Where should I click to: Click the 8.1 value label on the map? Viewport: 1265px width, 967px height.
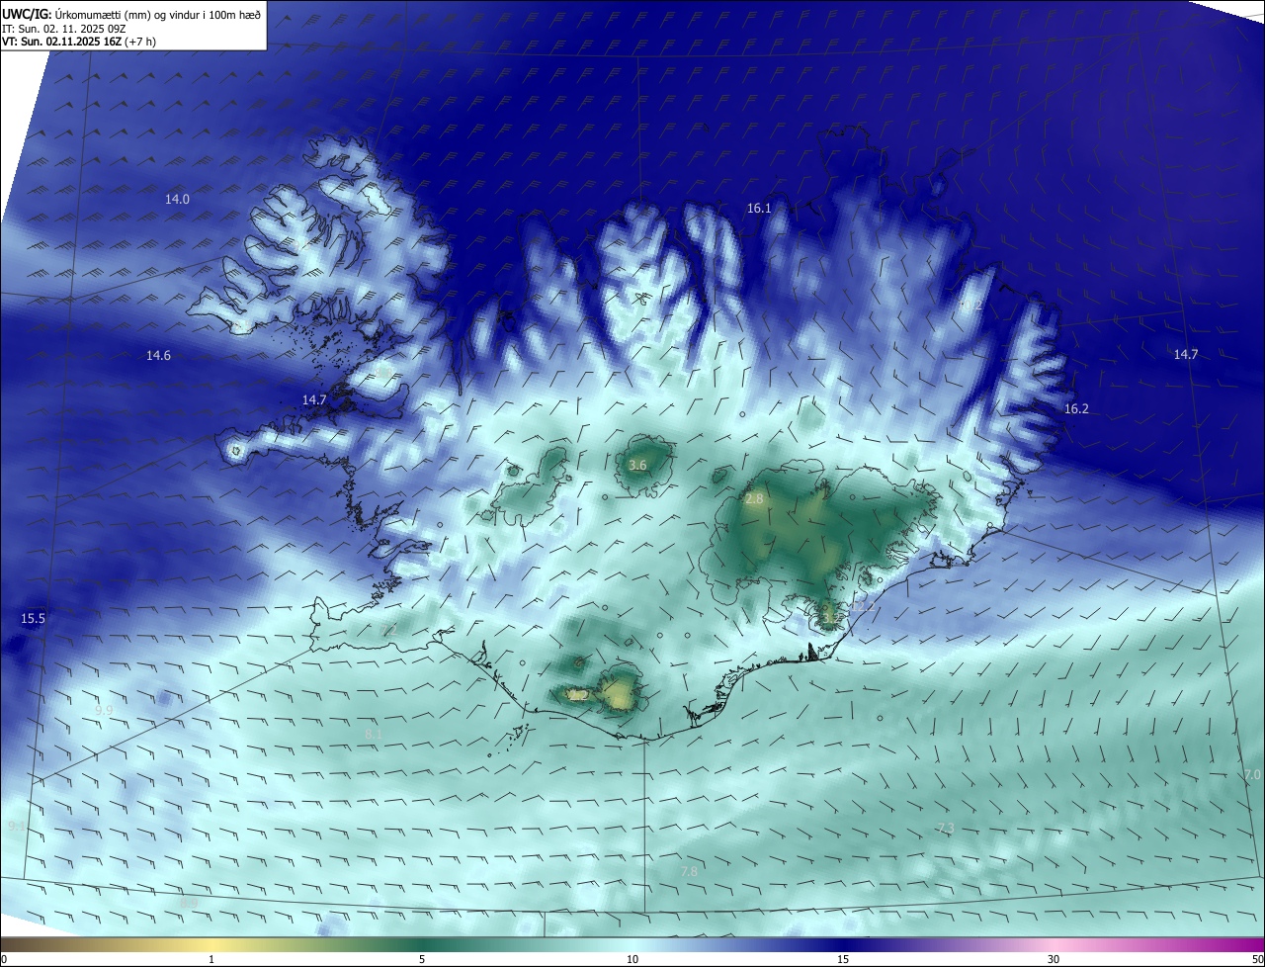(x=374, y=734)
